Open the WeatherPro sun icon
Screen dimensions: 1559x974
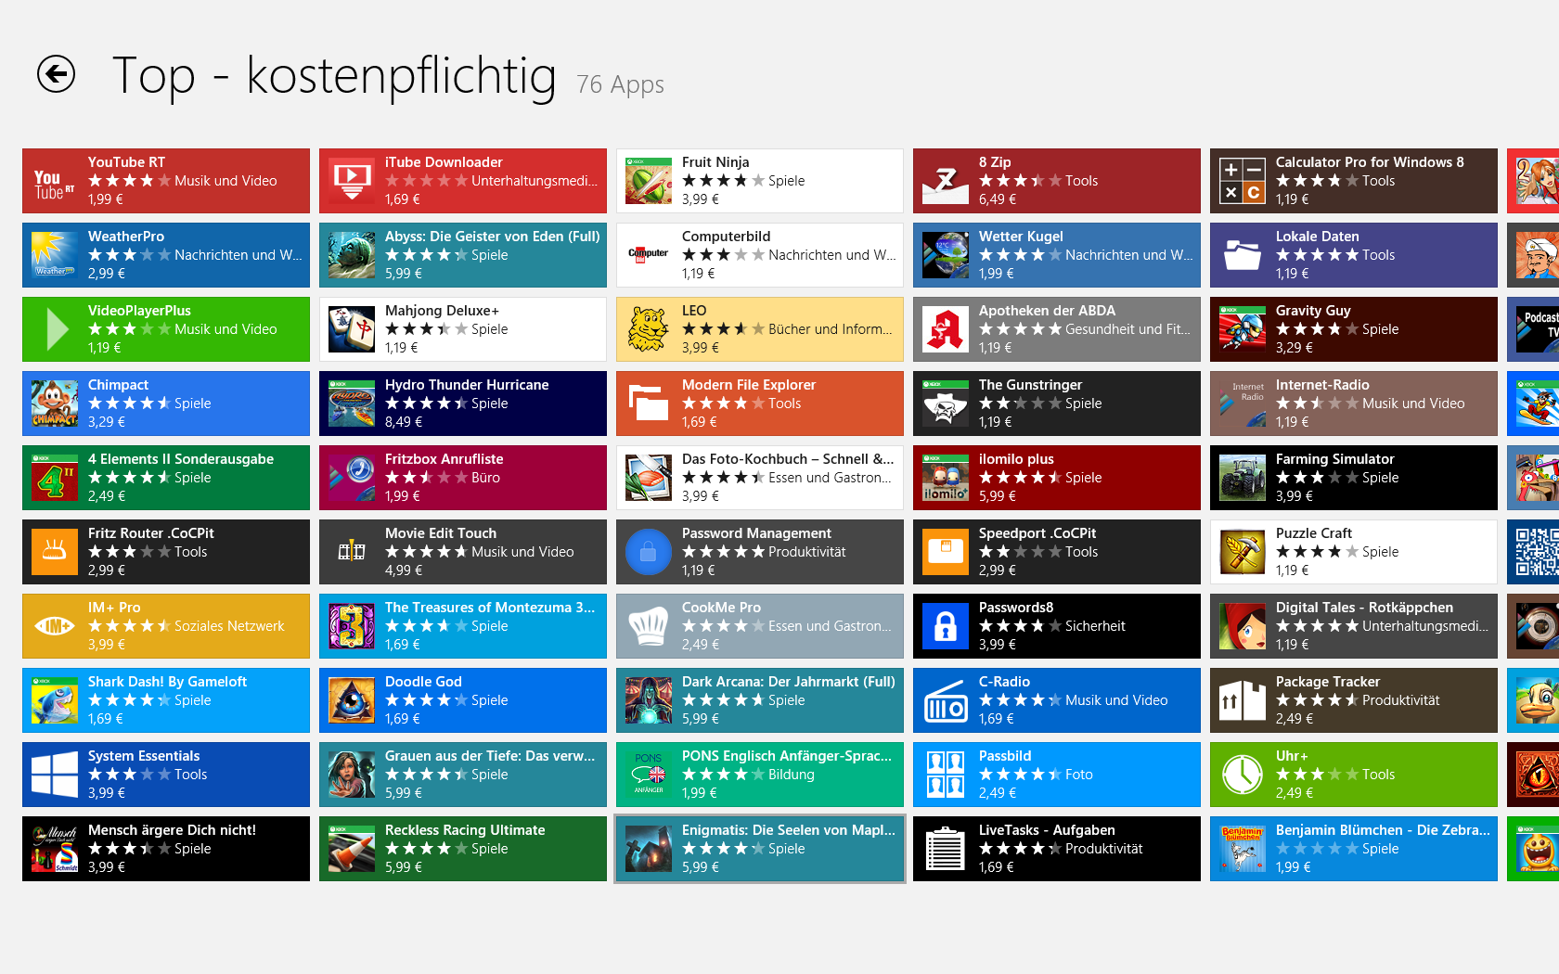coord(55,255)
